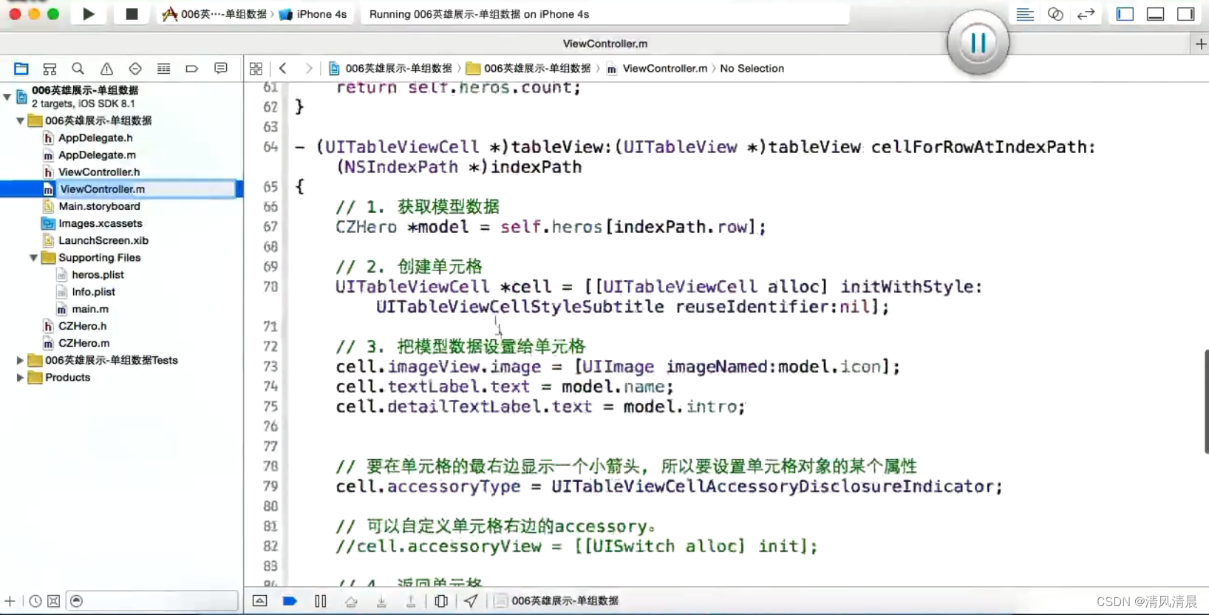
Task: Hide the debug area via bottom bar
Action: coord(260,601)
